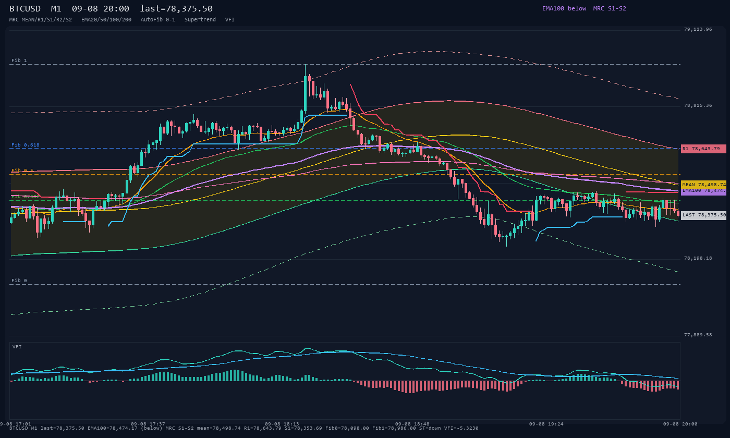The width and height of the screenshot is (730, 438).
Task: Click the '09-08 19:24' time axis label
Action: pos(546,424)
